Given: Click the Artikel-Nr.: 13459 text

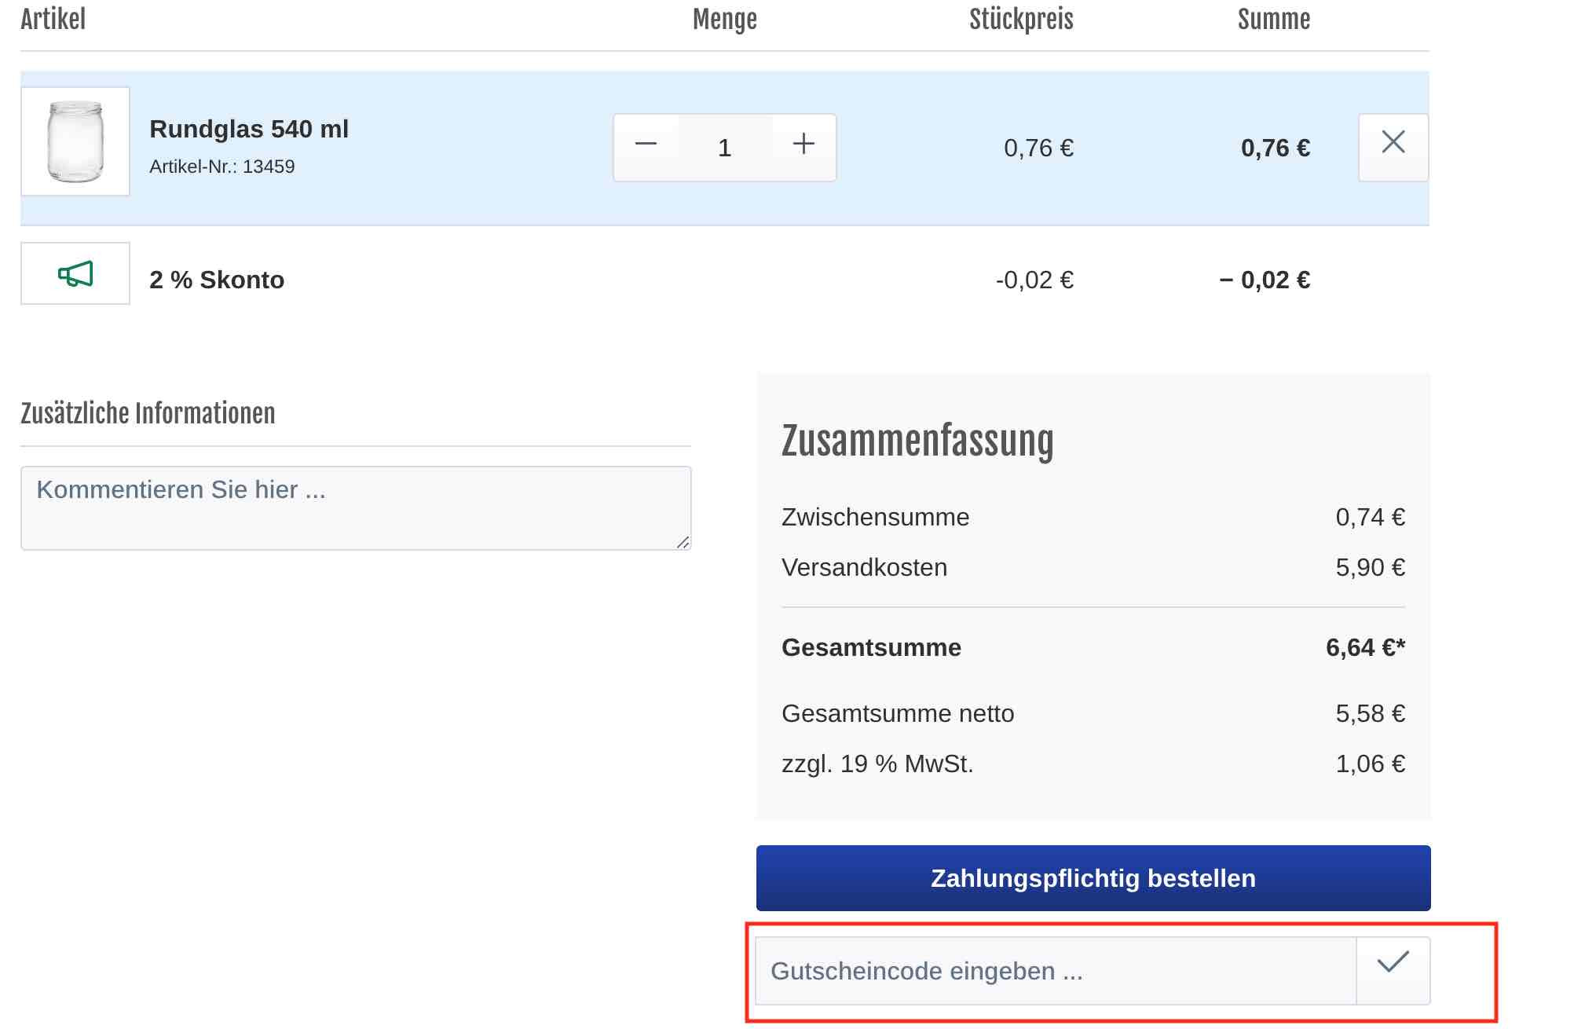Looking at the screenshot, I should tap(222, 167).
